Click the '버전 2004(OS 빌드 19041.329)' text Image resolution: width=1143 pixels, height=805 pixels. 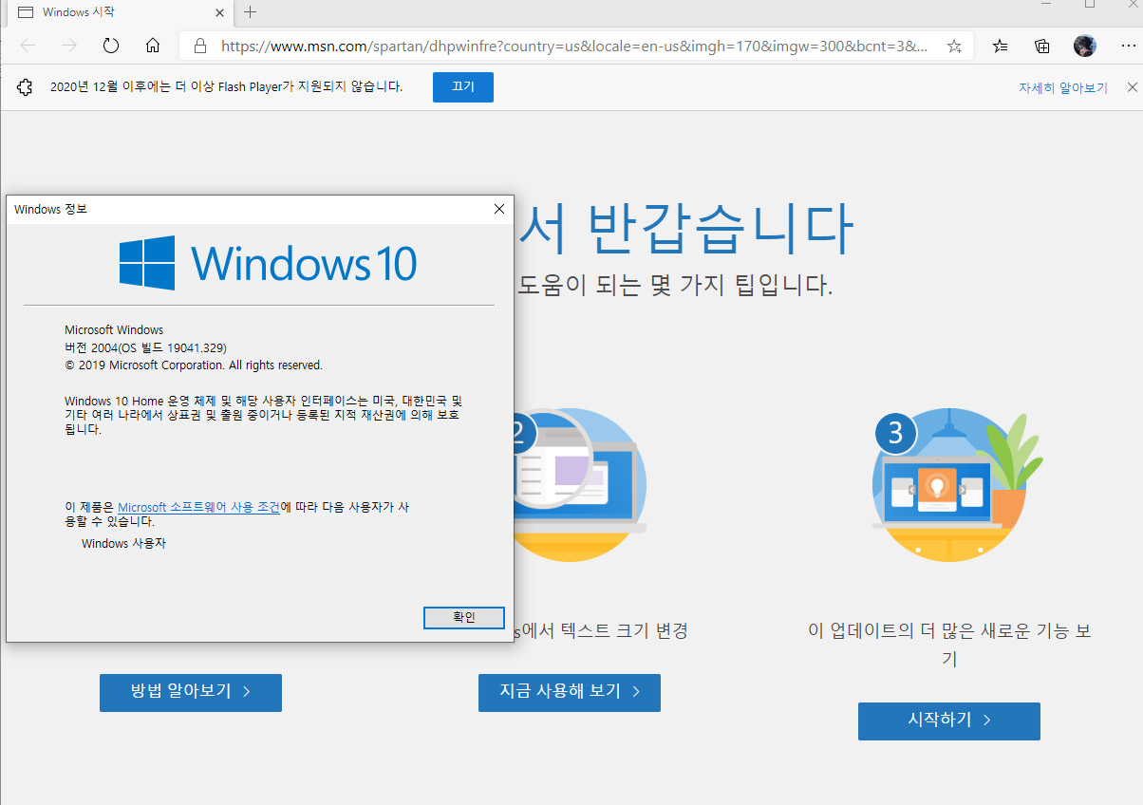[145, 347]
